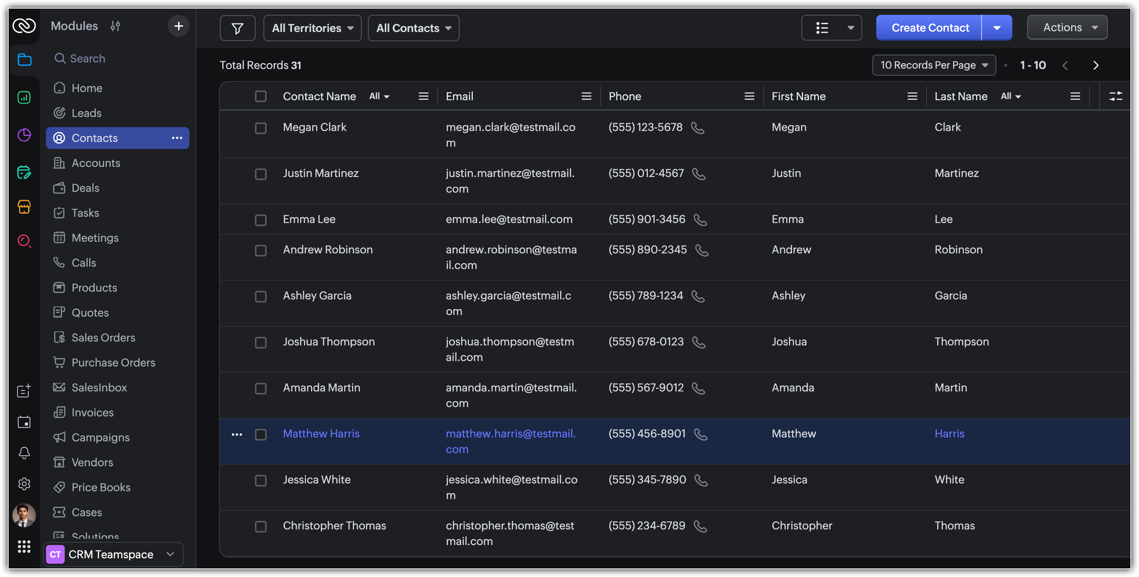Click call icon next to Megan Clark's phone
1139x577 pixels.
pos(697,128)
